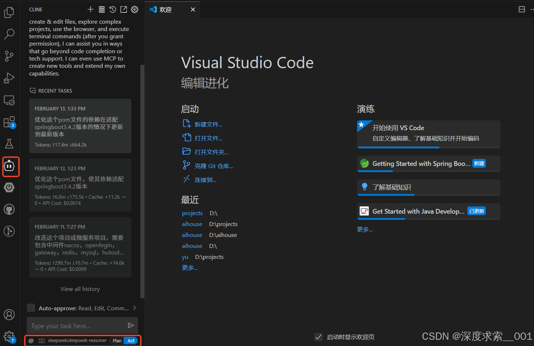Click the @ add context icon

click(x=31, y=341)
